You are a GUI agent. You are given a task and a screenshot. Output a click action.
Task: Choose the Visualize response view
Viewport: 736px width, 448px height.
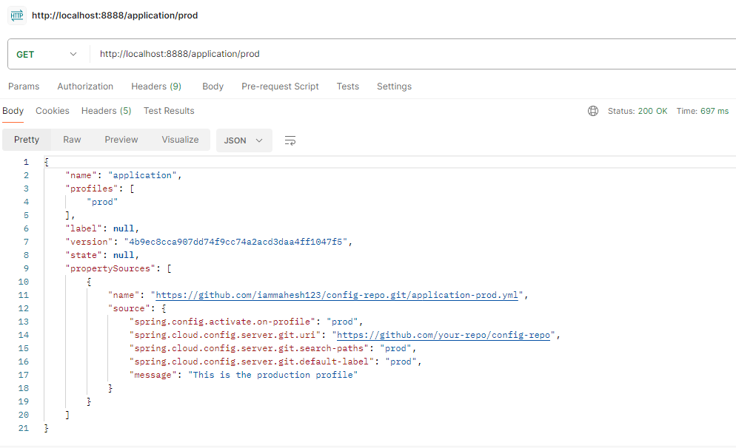point(180,140)
